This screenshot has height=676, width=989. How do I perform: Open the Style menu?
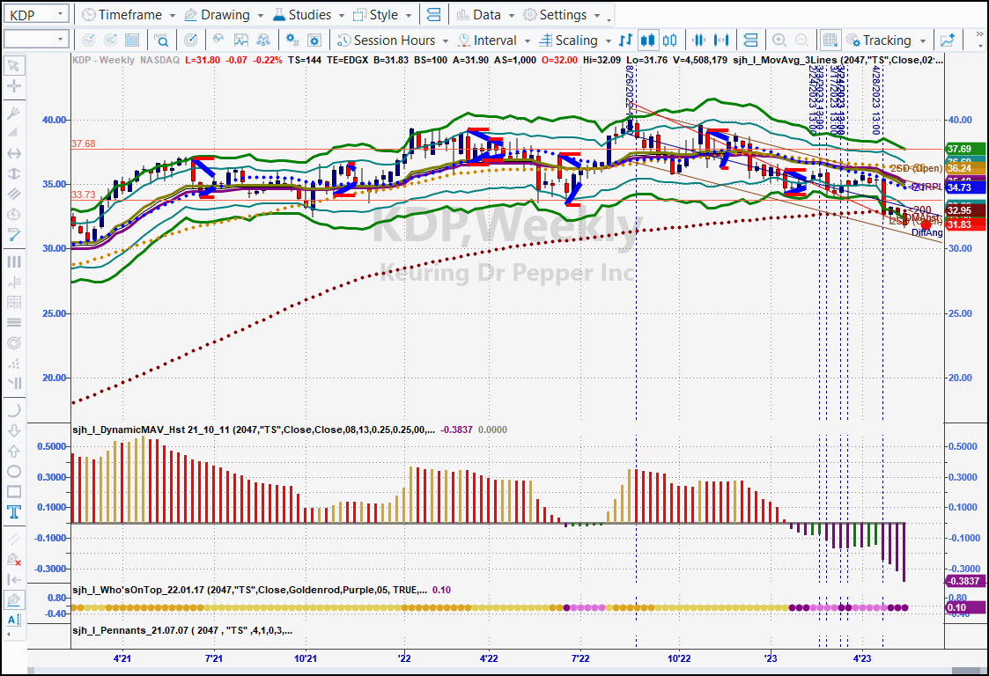coord(382,14)
